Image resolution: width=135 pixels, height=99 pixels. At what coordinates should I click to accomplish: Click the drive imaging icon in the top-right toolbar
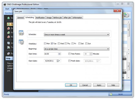pyautogui.click(x=126, y=15)
